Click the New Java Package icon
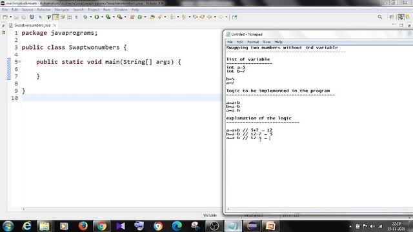Screen dimensions: 413x232 point(132,17)
